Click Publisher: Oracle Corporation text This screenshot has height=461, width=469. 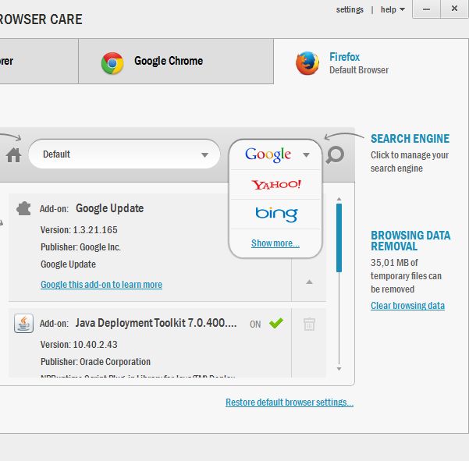[95, 362]
